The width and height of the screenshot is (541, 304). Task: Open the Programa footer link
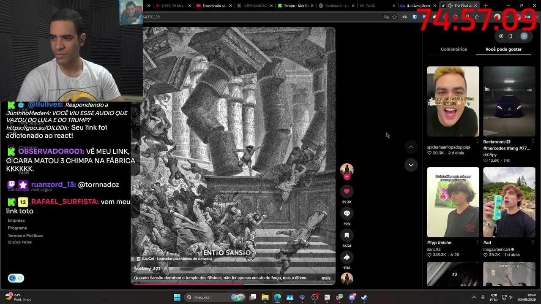[x=17, y=228]
